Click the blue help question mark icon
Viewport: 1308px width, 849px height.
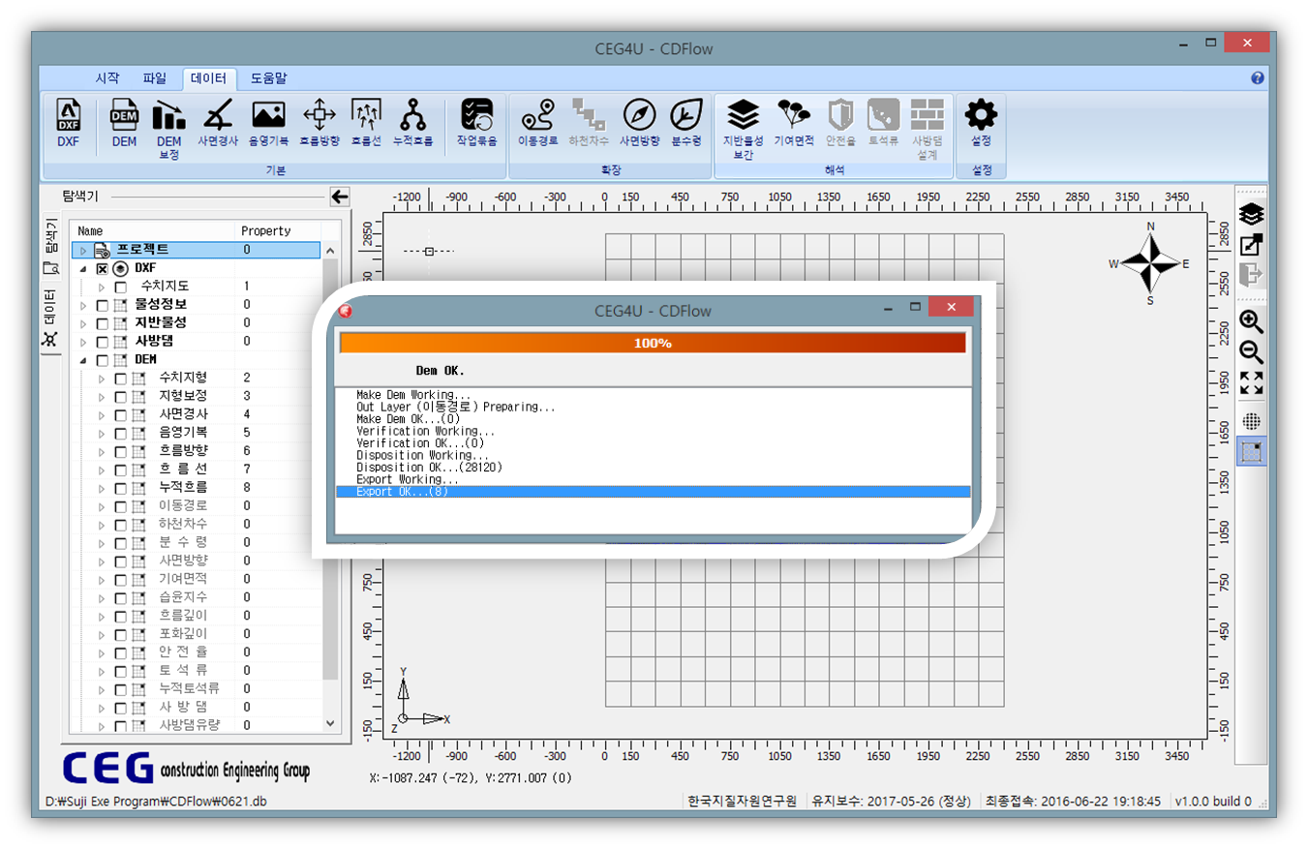[1258, 77]
